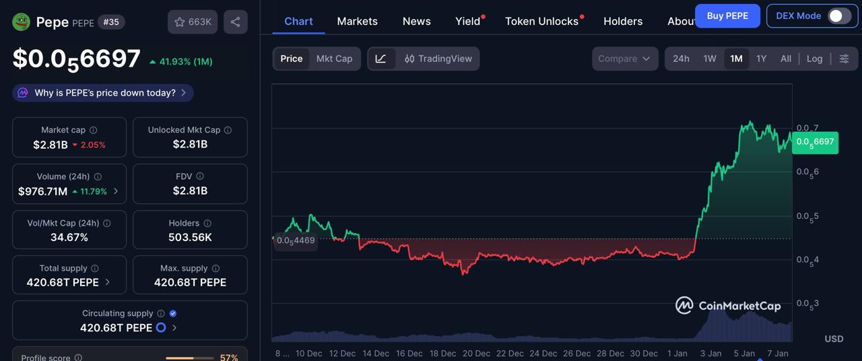862x361 pixels.
Task: Click the Market cap 2.05% change value
Action: click(89, 145)
